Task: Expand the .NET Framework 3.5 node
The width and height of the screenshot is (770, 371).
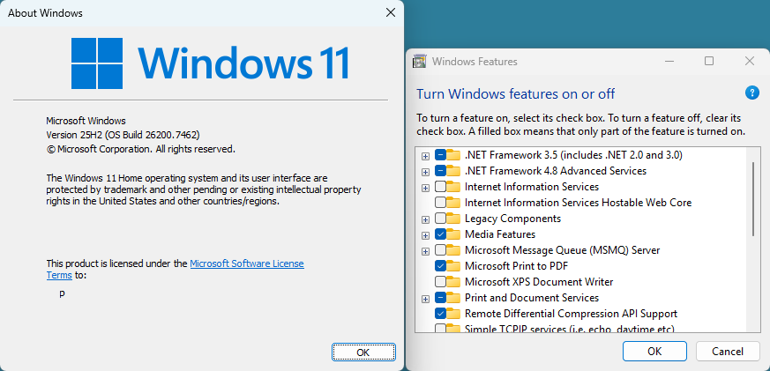Action: [426, 156]
